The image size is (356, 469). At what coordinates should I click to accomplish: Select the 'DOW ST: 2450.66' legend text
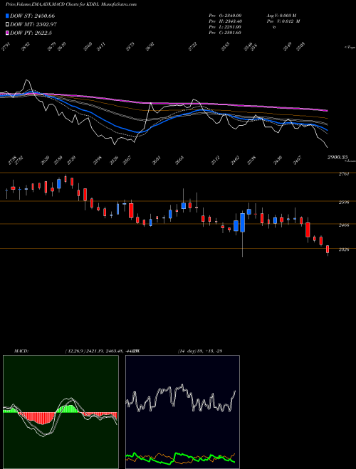point(32,16)
